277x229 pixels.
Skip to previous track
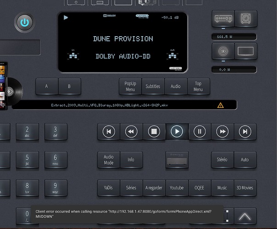[109, 132]
